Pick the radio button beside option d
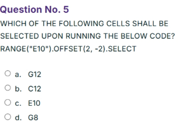191x136 pixels. point(8,117)
